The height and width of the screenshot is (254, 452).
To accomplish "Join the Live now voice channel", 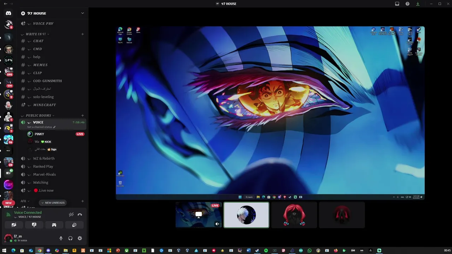I will coord(53,190).
